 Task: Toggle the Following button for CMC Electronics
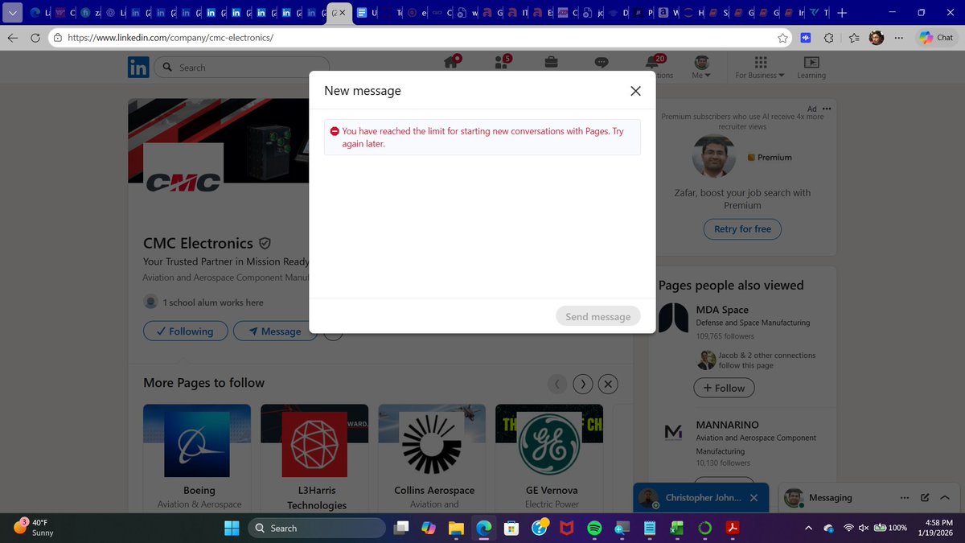point(184,331)
